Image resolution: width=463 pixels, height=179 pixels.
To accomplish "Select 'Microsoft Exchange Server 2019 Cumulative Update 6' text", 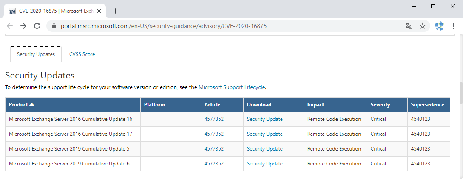I will coord(69,163).
